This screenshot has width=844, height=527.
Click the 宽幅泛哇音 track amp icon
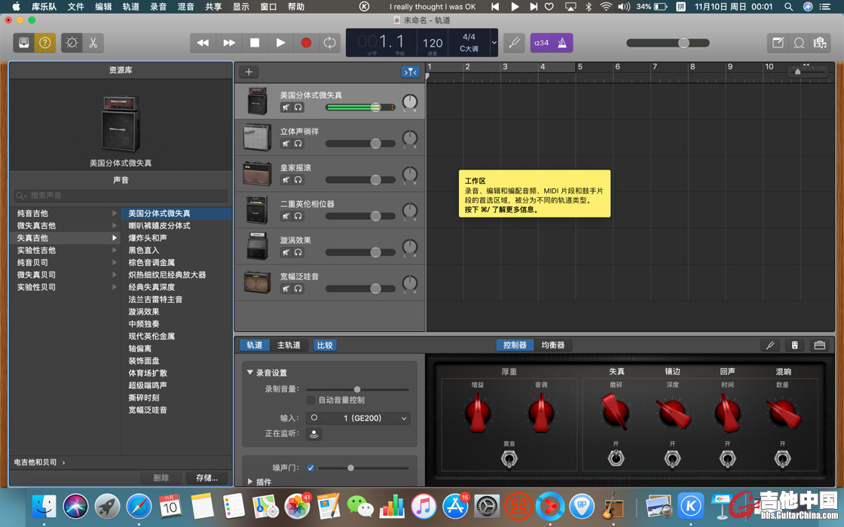pos(257,282)
